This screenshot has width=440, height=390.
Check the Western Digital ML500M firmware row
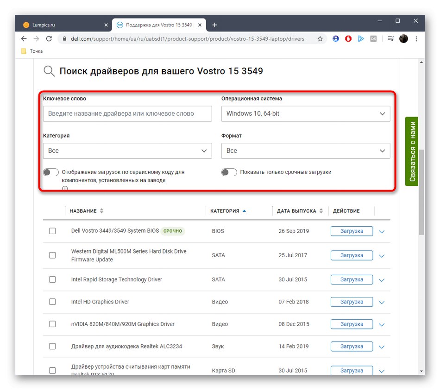[52, 255]
